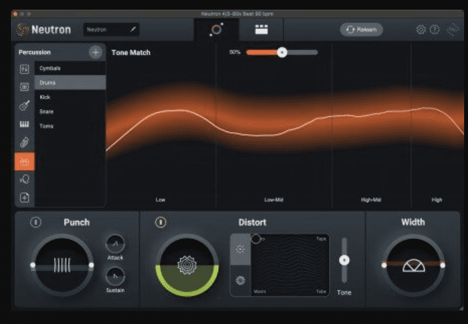468x324 pixels.
Task: Click the Low-Mid band label
Action: 274,200
